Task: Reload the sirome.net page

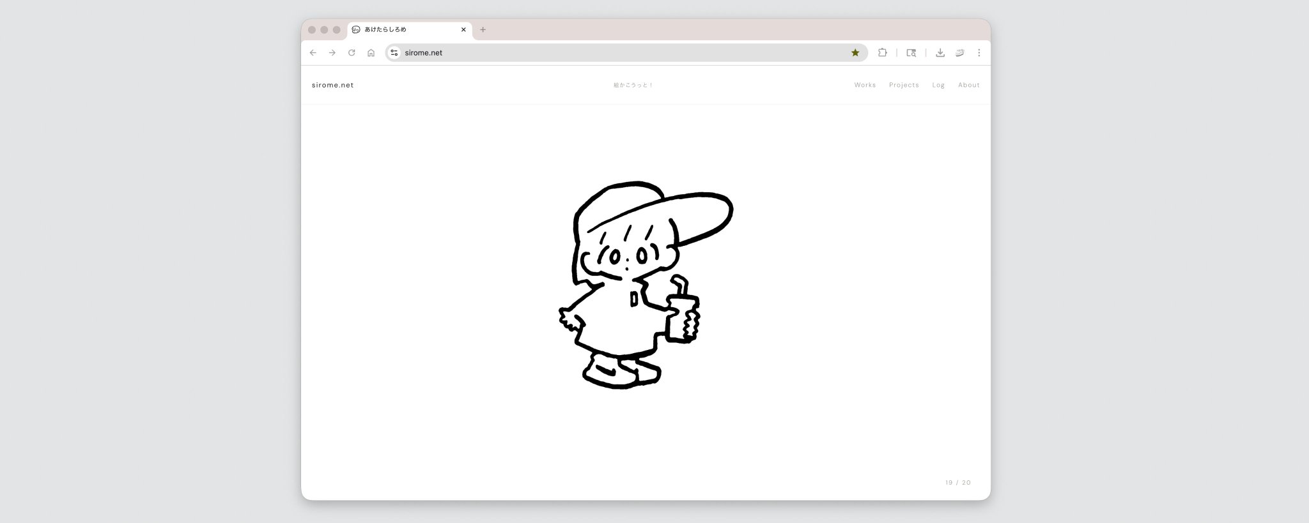Action: (352, 53)
